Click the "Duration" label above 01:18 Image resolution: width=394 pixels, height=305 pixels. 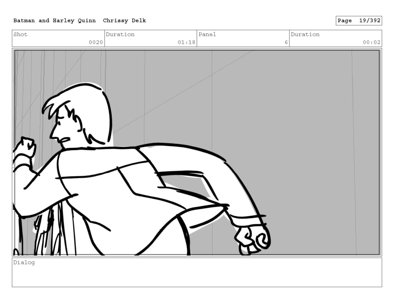point(120,34)
